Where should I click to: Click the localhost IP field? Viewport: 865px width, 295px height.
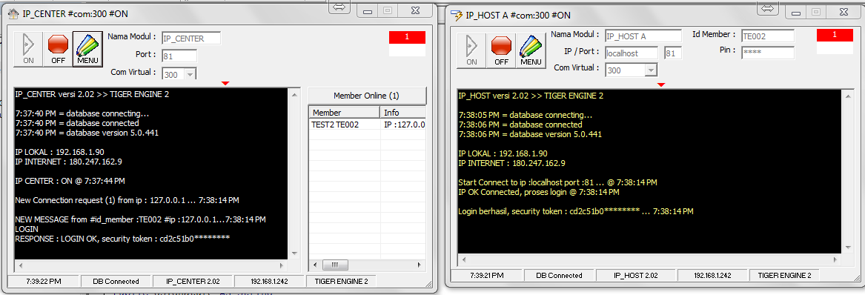632,53
